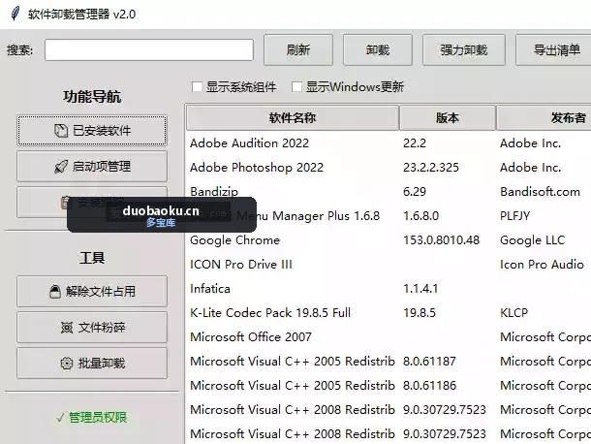The image size is (591, 444).
Task: Enable 显示系统组件 checkbox
Action: 197,87
